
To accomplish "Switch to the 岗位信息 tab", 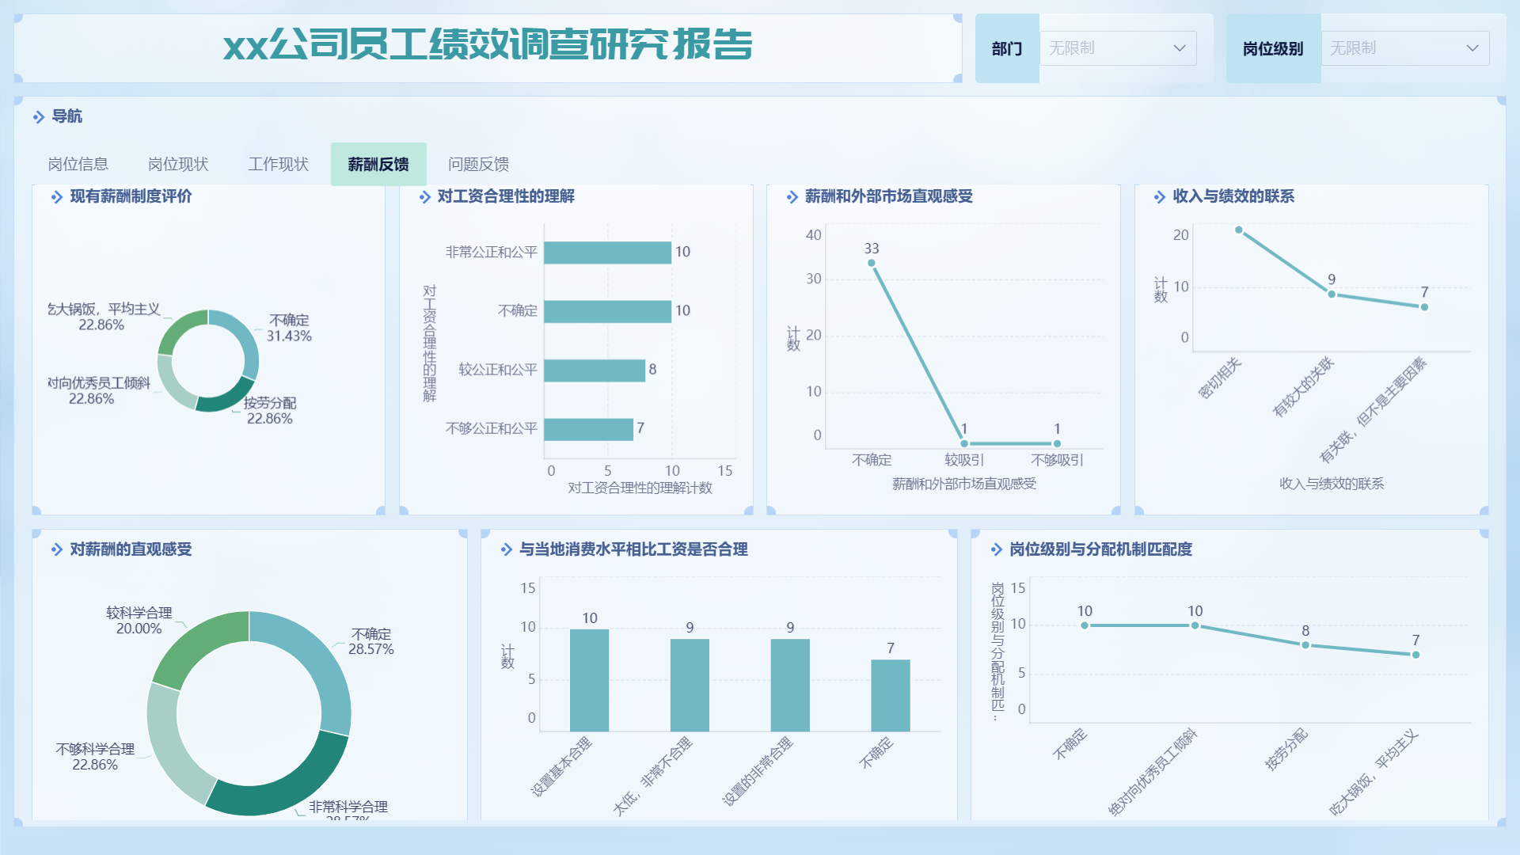I will click(78, 164).
